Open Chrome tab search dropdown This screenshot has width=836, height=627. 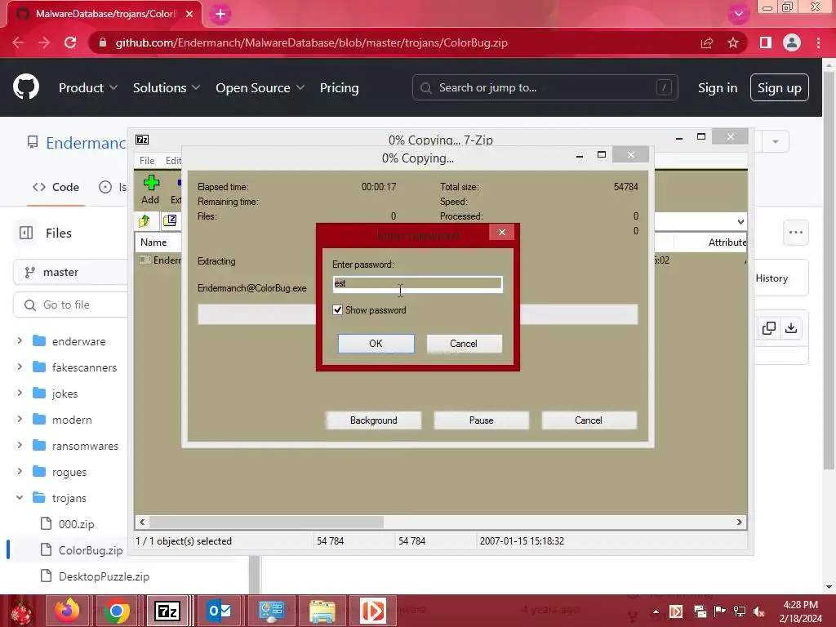pos(738,14)
